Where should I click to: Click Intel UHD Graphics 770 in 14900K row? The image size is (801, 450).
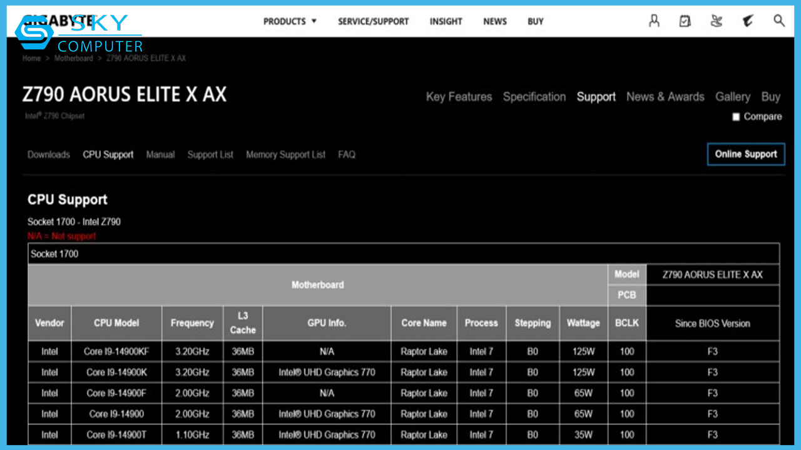[x=327, y=372]
